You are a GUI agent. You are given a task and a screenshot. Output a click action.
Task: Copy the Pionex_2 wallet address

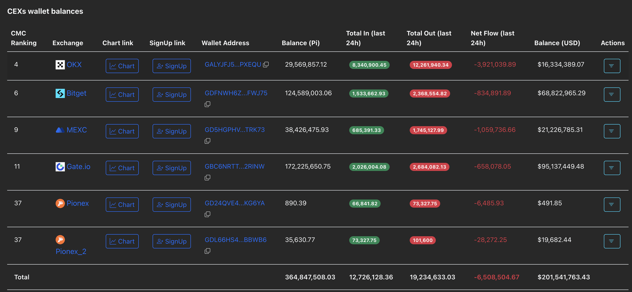[x=207, y=251]
